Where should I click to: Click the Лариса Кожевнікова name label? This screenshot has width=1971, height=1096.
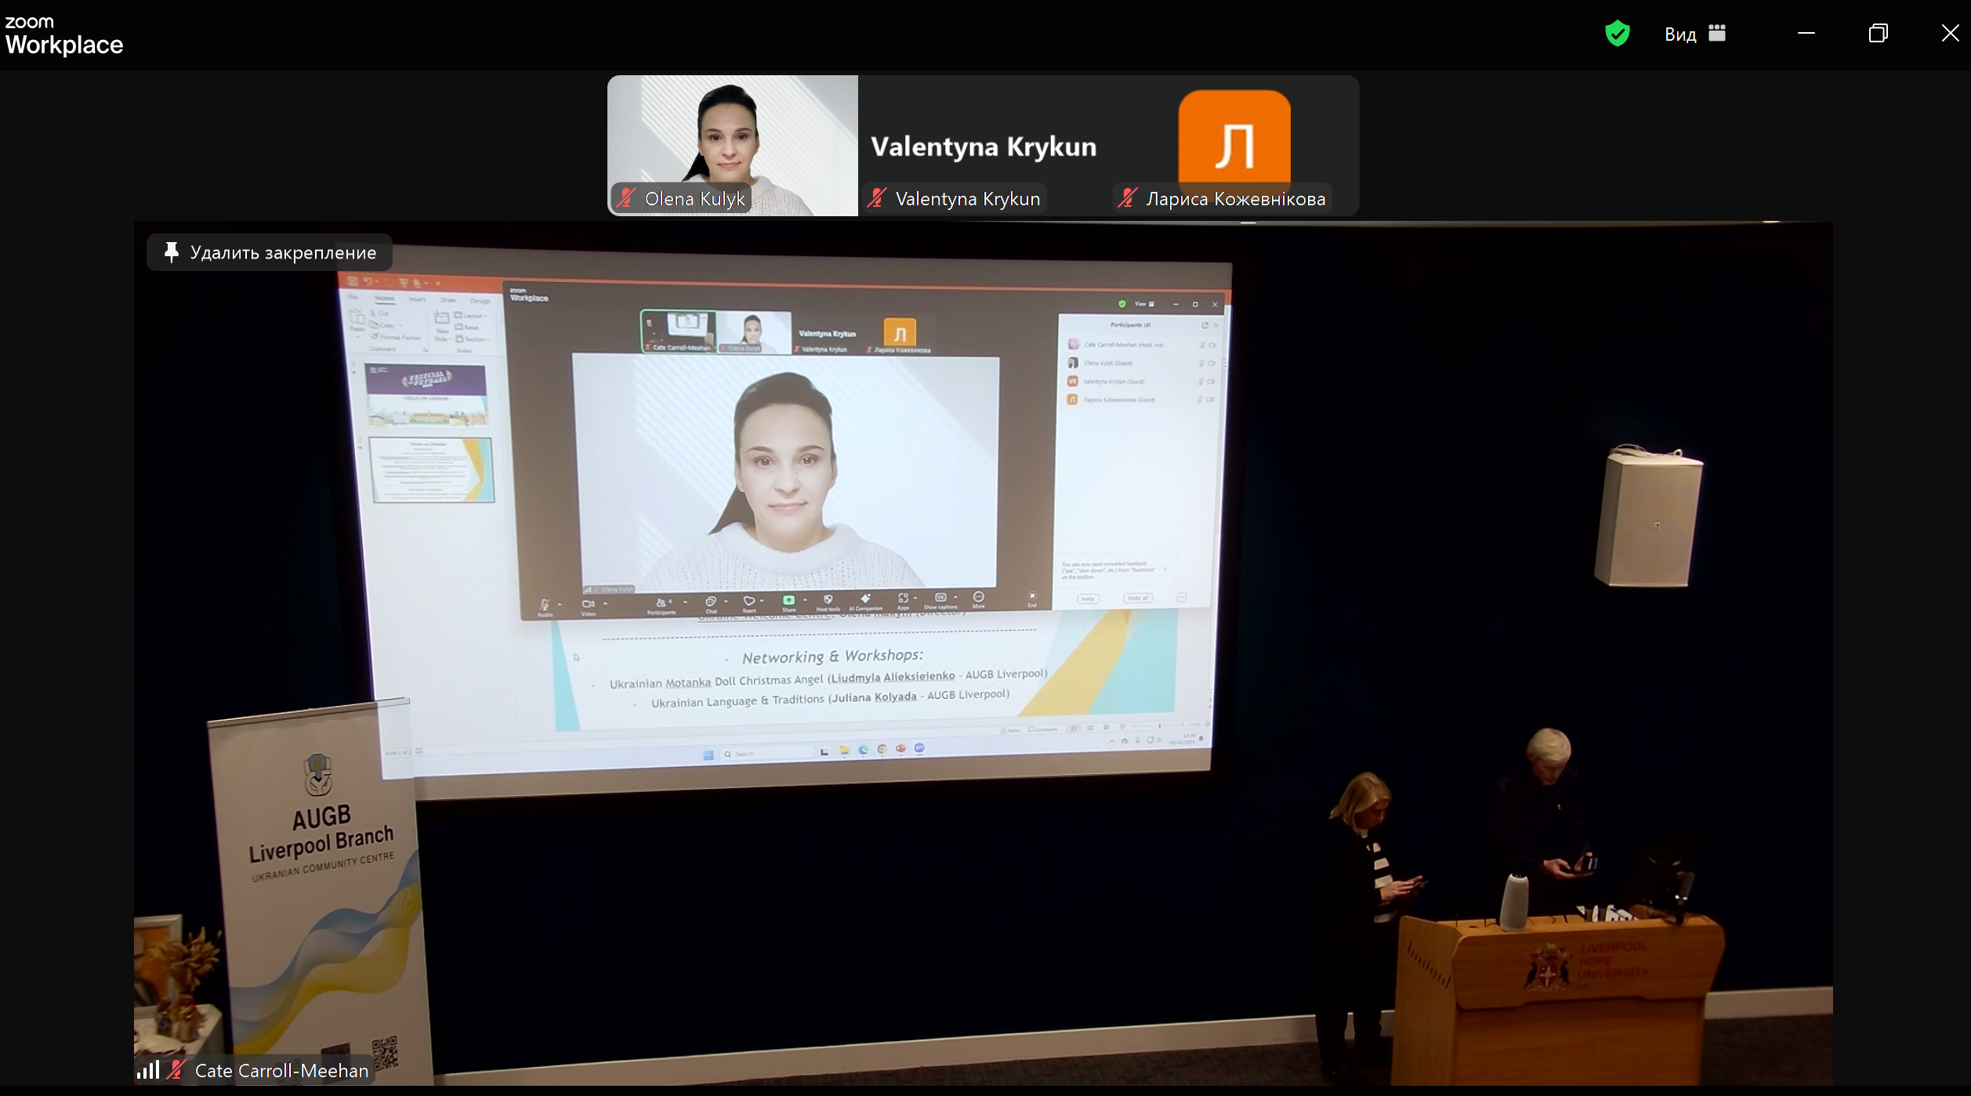pos(1236,199)
